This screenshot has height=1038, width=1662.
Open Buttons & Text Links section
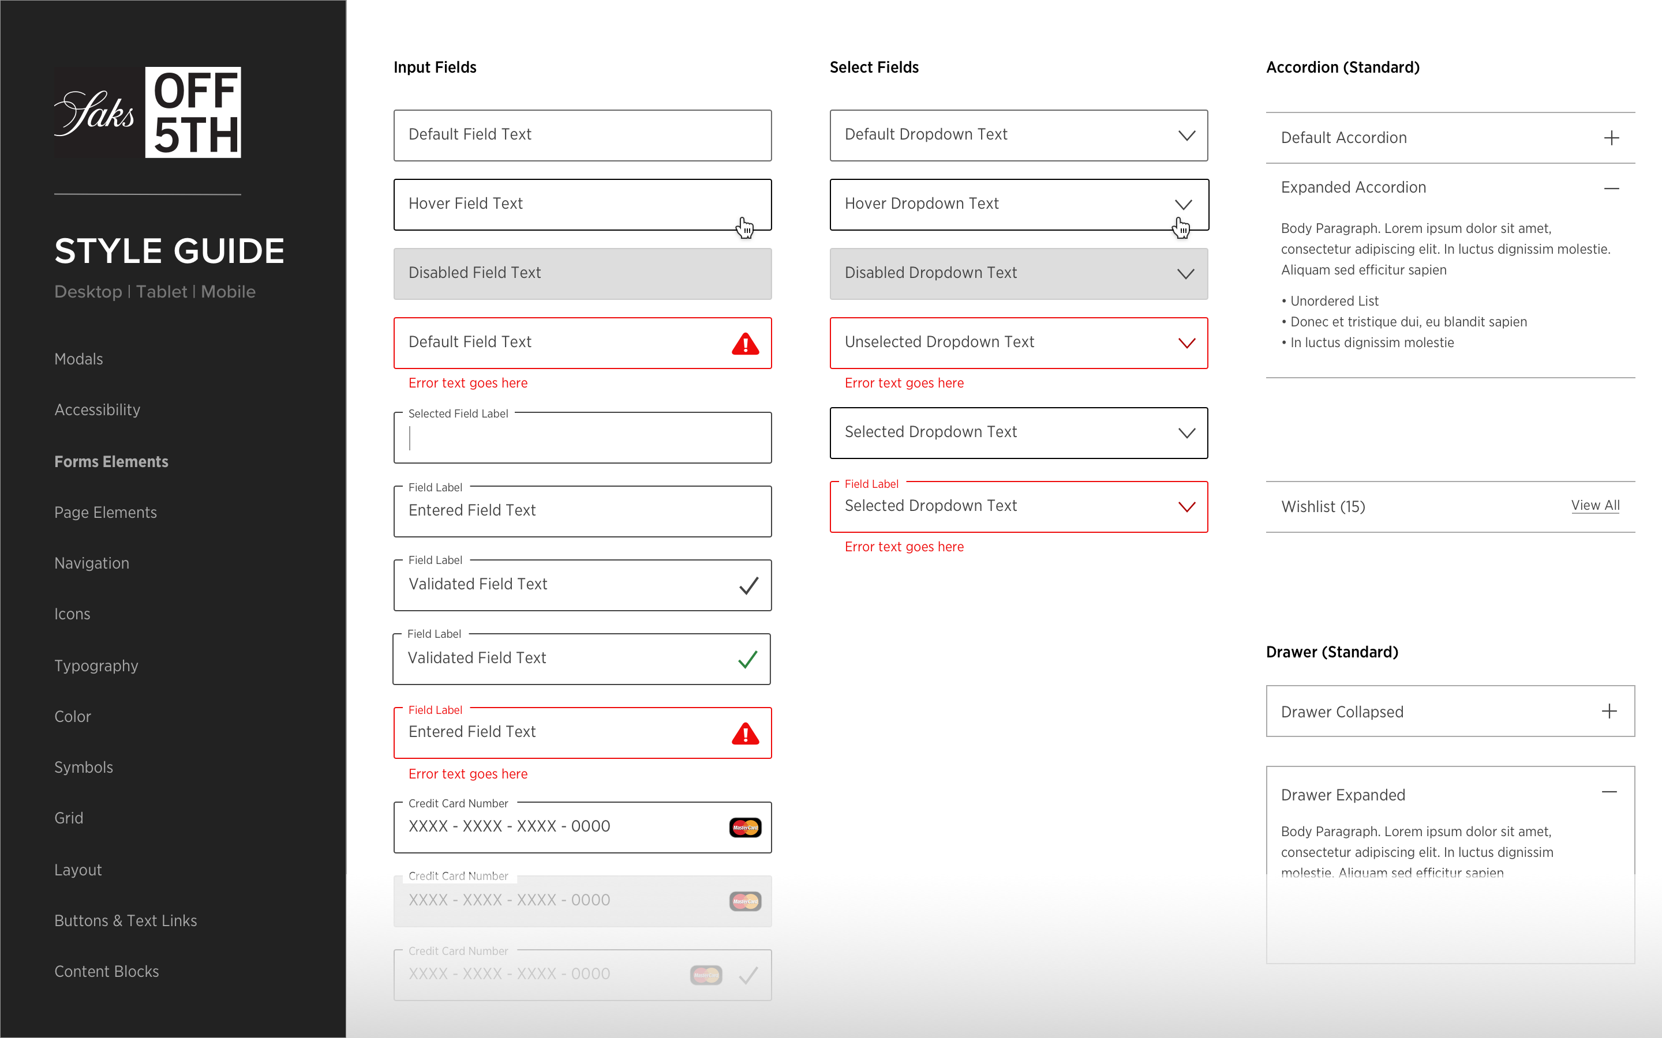pyautogui.click(x=126, y=920)
